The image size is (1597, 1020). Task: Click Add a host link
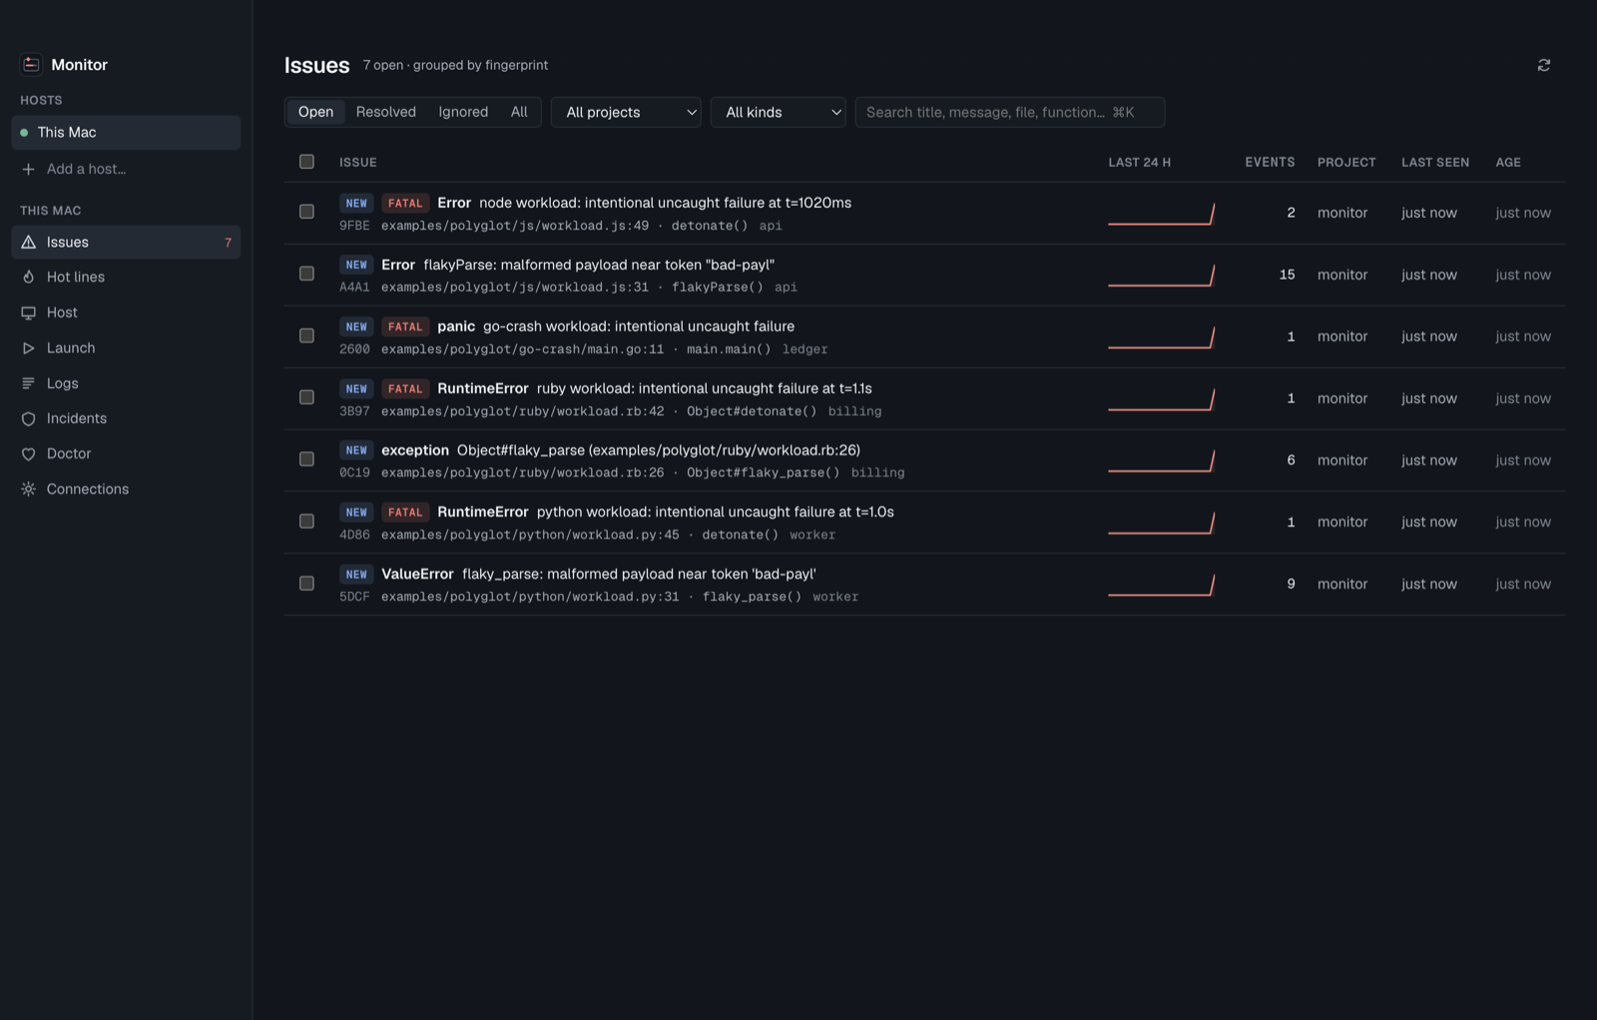pyautogui.click(x=86, y=170)
